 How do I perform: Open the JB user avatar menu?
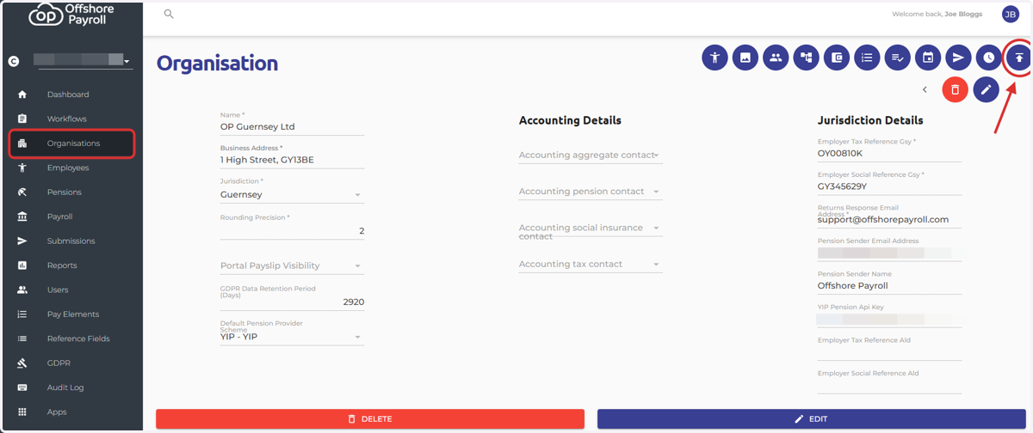[x=1011, y=14]
